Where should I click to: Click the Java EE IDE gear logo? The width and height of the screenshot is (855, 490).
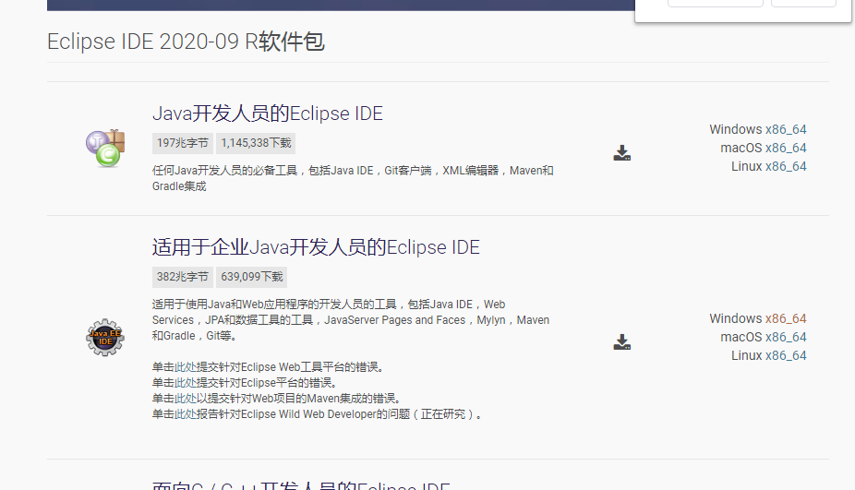105,338
